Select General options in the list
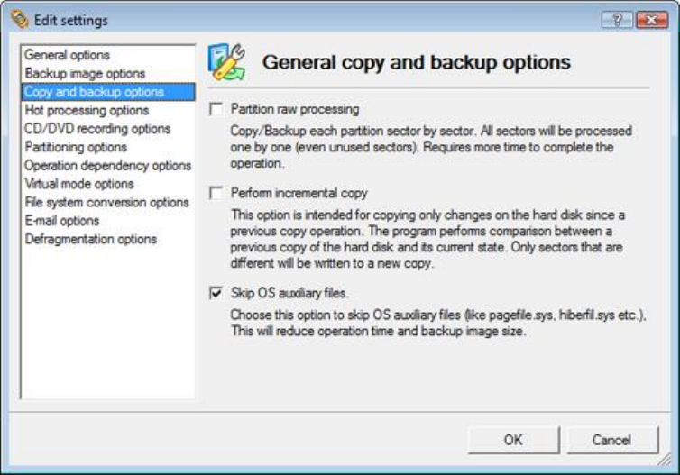Viewport: 680px width, 475px height. (68, 55)
